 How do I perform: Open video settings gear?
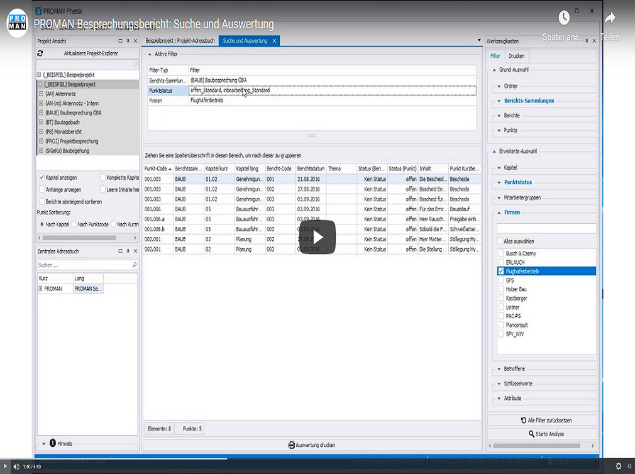pos(619,466)
